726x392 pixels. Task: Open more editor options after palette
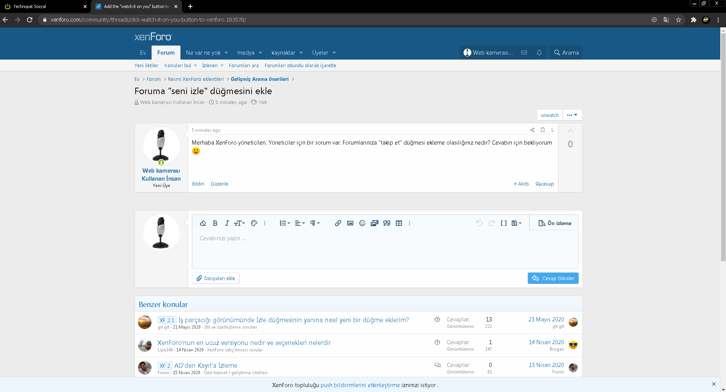click(x=265, y=223)
